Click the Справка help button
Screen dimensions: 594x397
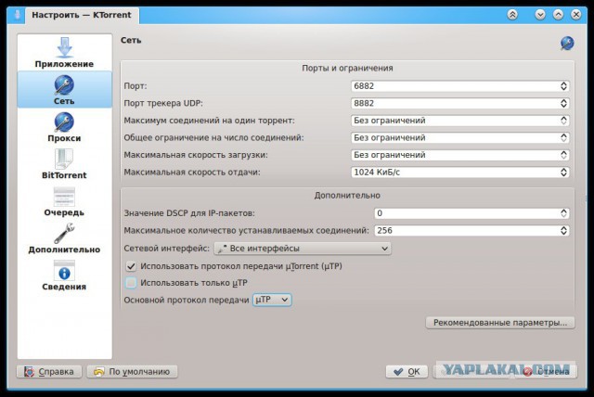49,372
